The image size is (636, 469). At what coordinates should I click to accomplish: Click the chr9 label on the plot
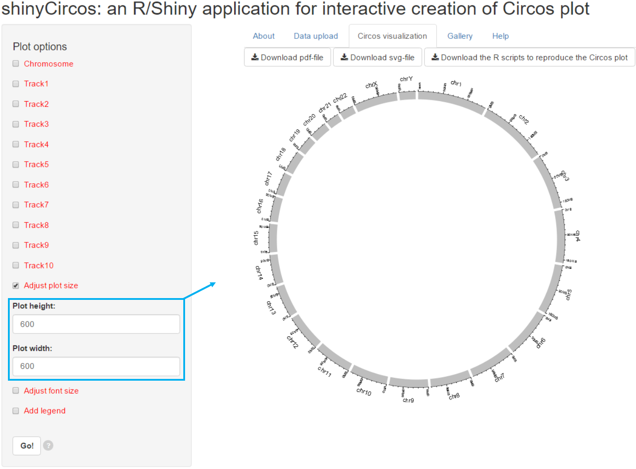(409, 400)
